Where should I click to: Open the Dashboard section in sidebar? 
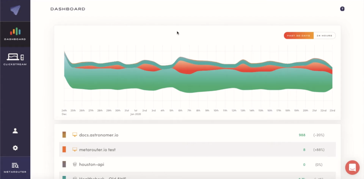coord(15,34)
